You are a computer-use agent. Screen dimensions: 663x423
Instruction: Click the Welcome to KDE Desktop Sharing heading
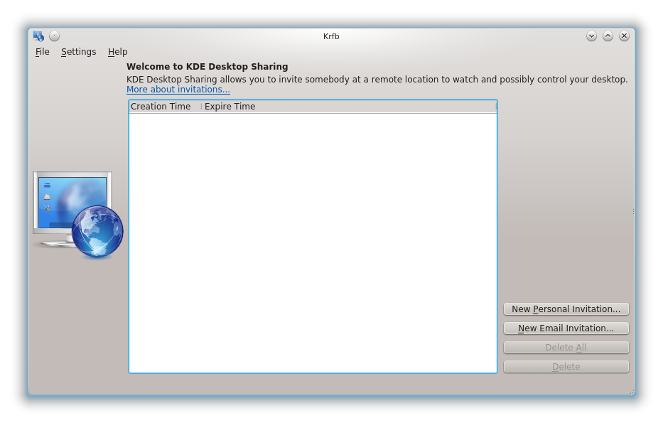pos(207,66)
